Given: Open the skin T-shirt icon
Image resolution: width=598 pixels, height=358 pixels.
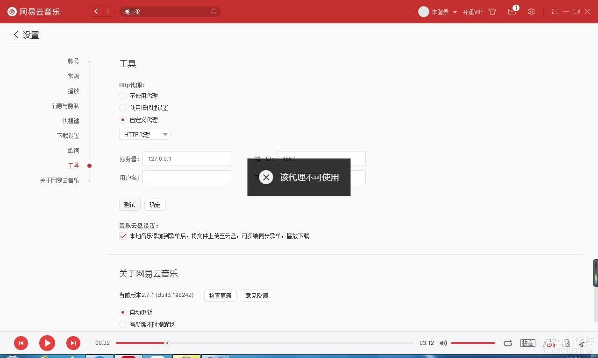Looking at the screenshot, I should coord(492,12).
